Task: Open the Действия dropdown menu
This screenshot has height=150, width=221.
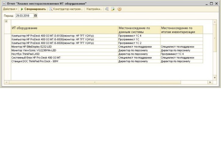Action: 10,9
